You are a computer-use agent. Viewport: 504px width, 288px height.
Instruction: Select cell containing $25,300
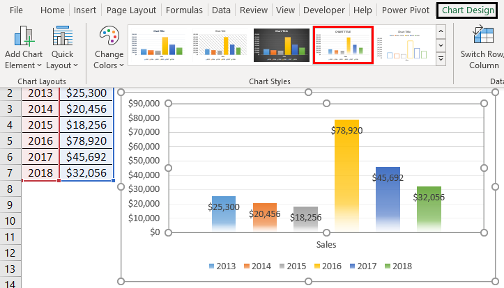coord(86,93)
